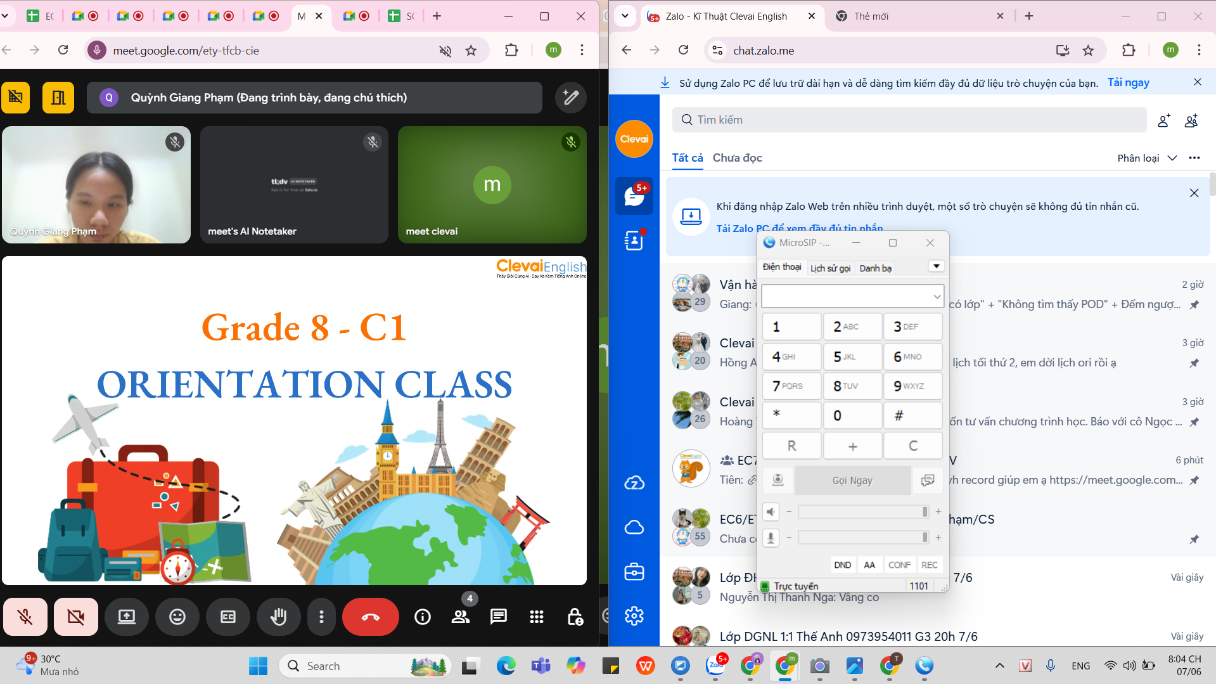This screenshot has height=684, width=1216.
Task: Switch to Danh bạ tab in MicroSIP
Action: [875, 268]
